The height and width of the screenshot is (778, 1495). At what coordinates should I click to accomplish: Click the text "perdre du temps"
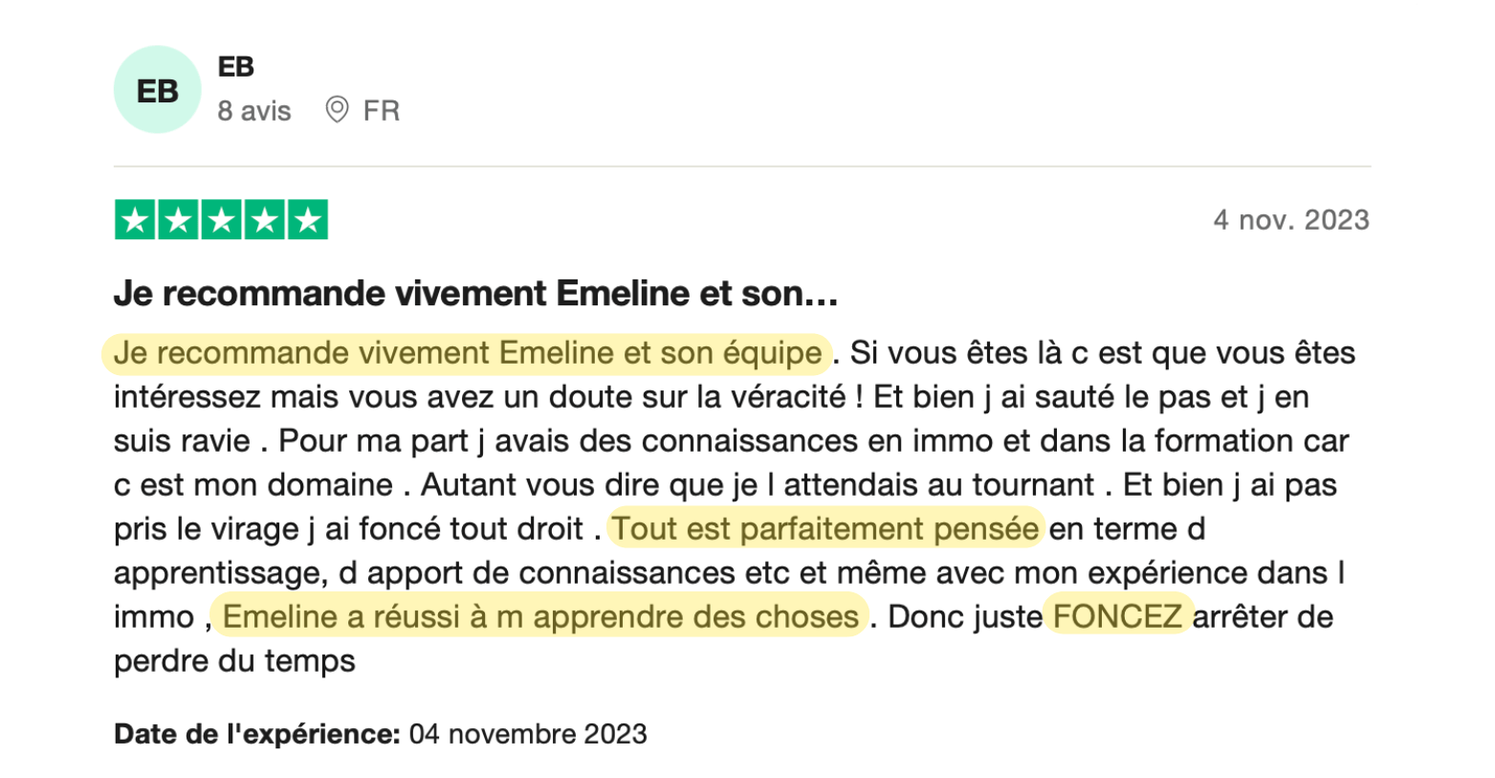tap(234, 660)
